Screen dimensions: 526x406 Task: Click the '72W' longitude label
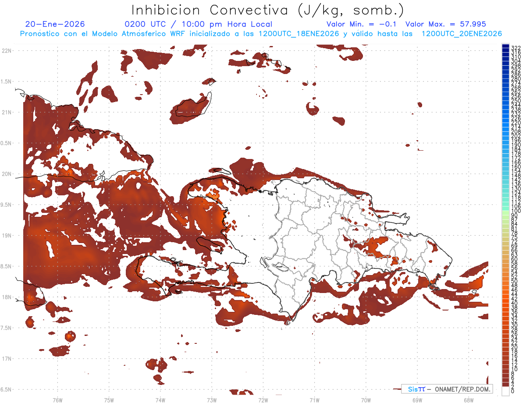pyautogui.click(x=263, y=400)
